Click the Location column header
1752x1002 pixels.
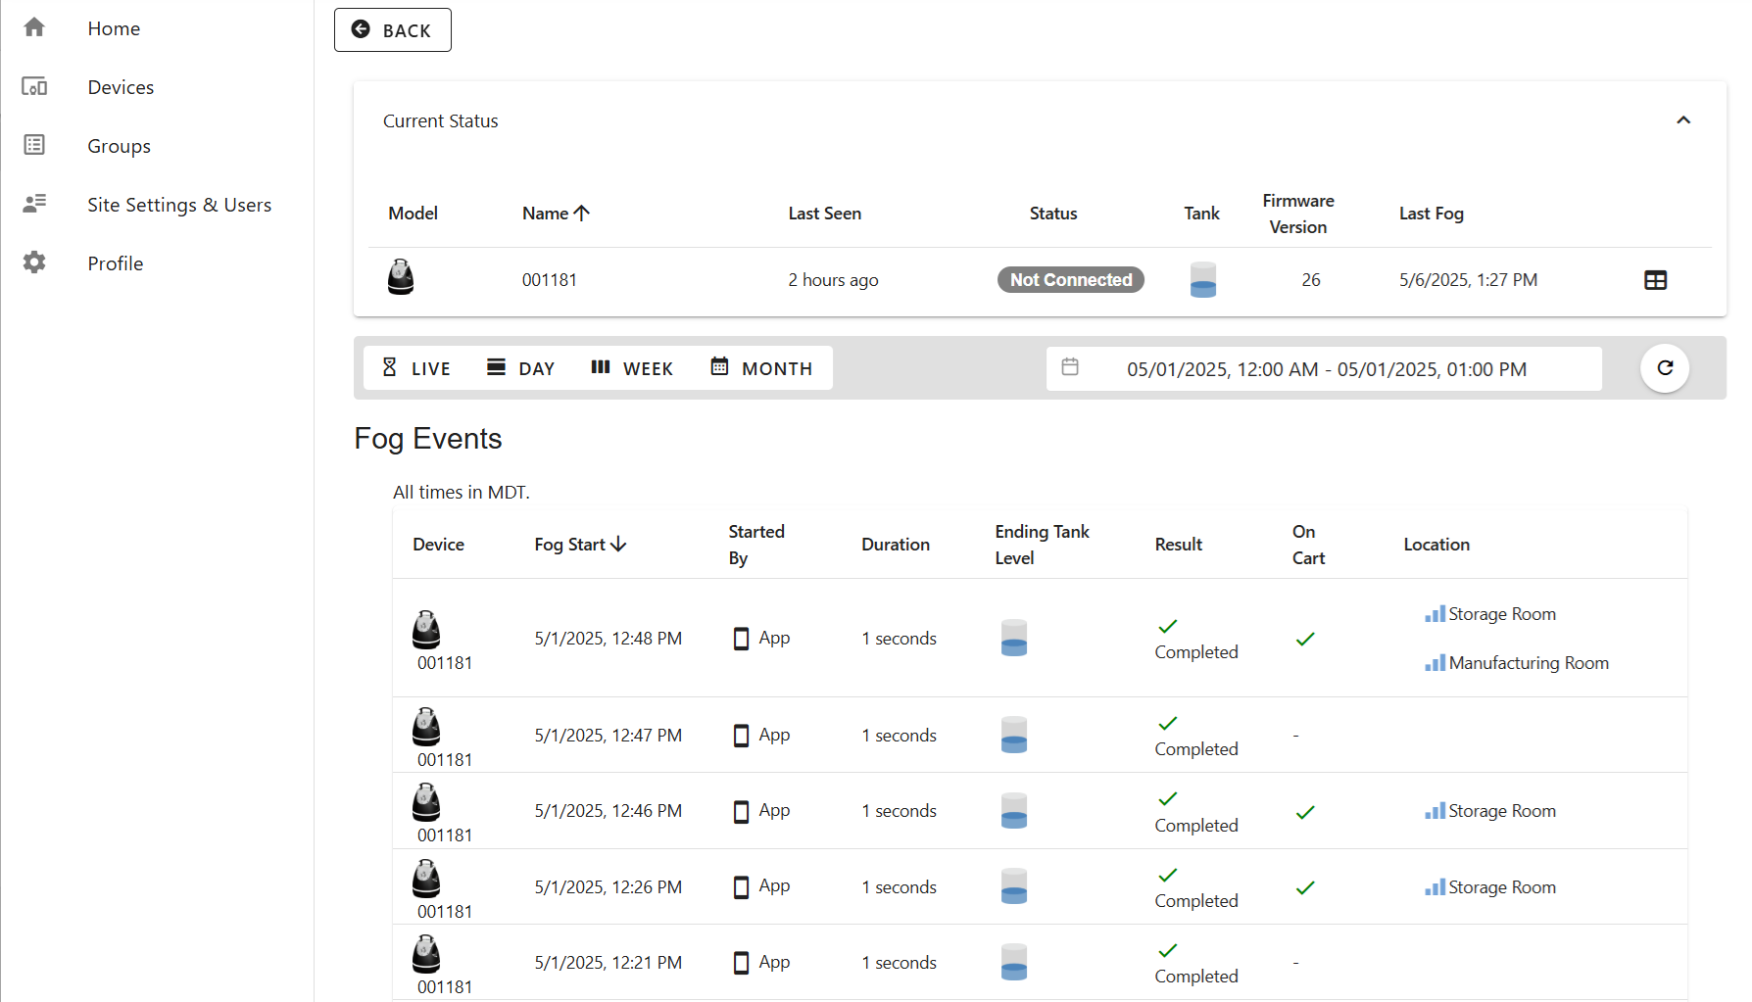pos(1436,545)
